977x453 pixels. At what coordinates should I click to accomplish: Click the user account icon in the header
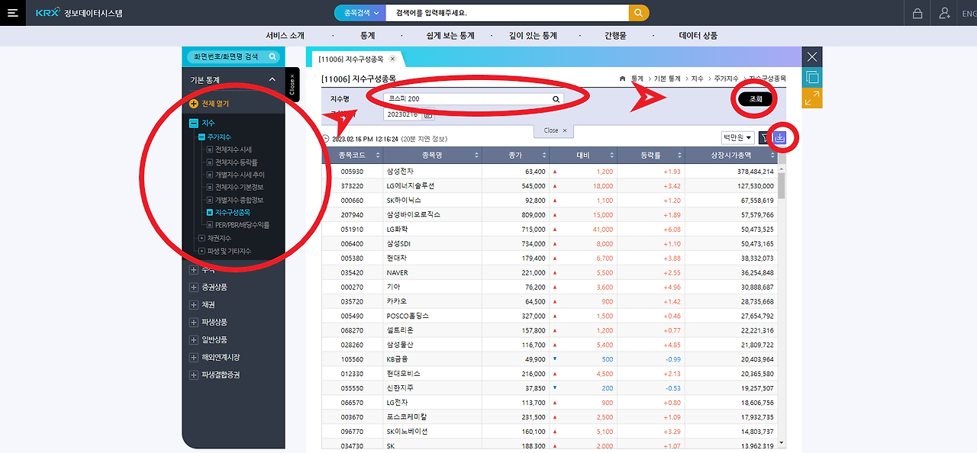[945, 13]
